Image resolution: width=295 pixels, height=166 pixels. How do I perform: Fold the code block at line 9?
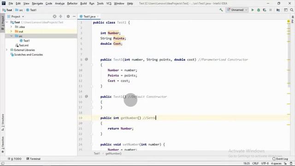pyautogui.click(x=92, y=65)
